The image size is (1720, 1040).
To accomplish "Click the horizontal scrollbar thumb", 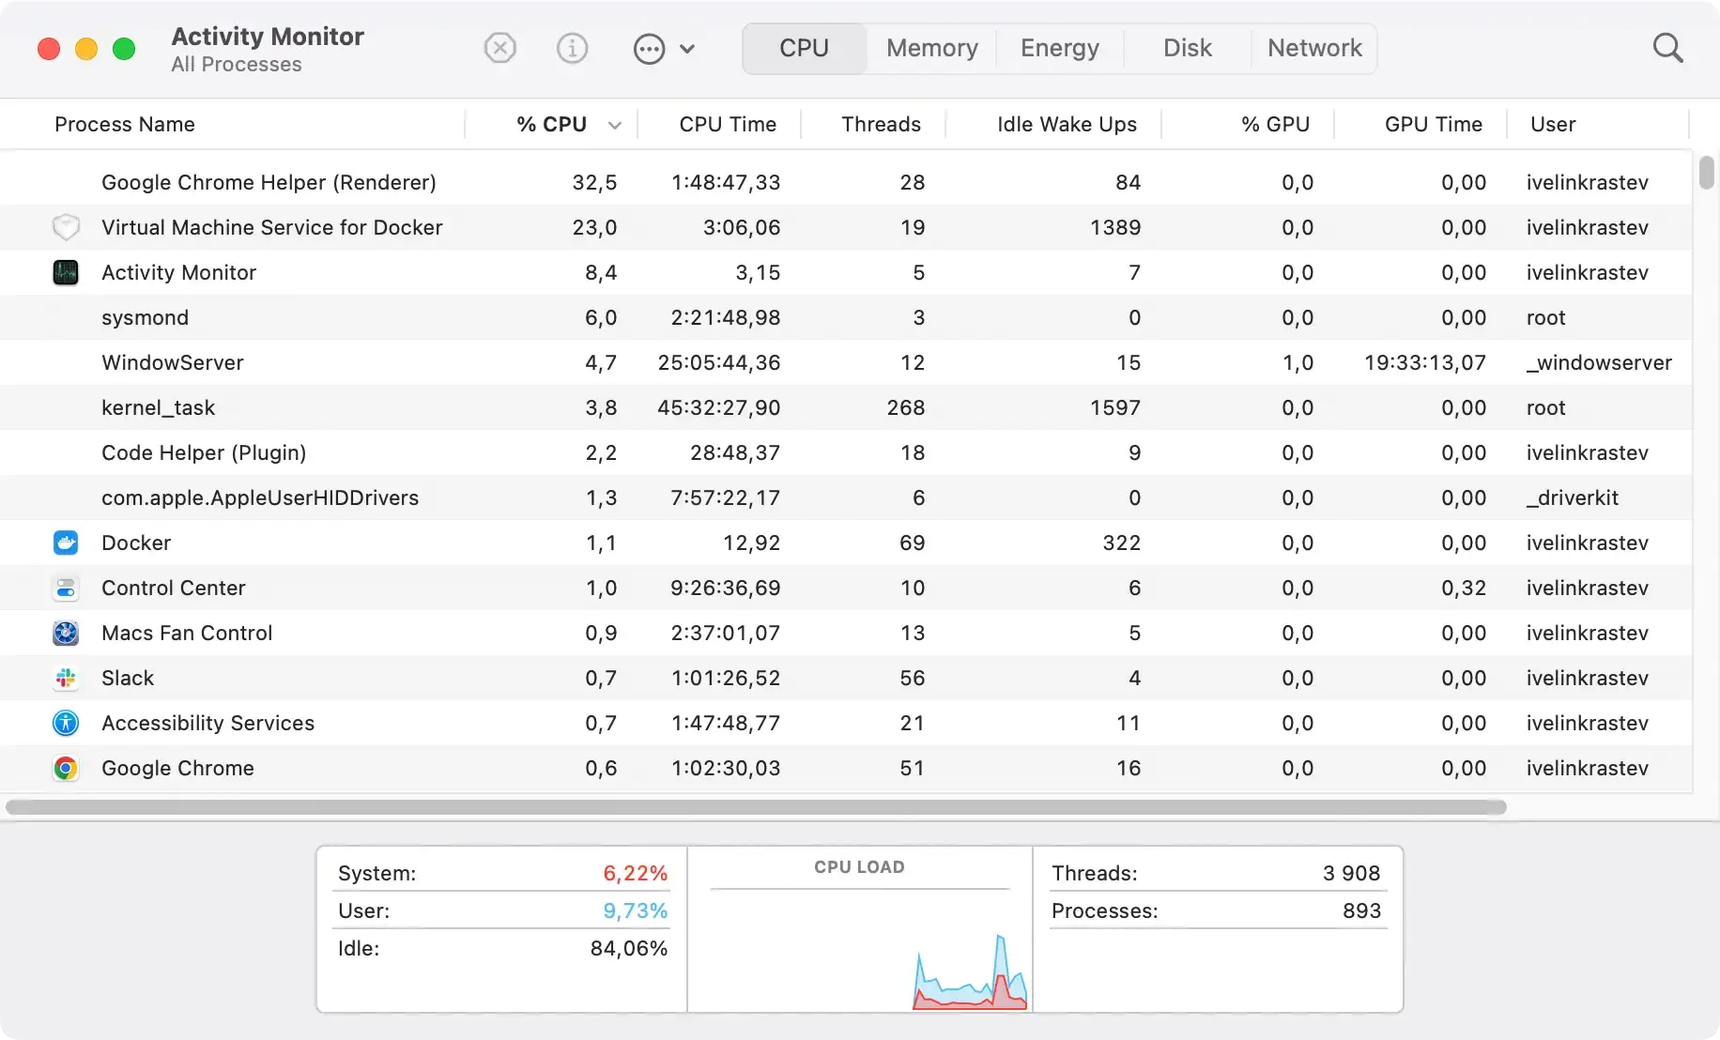I will pyautogui.click(x=756, y=807).
